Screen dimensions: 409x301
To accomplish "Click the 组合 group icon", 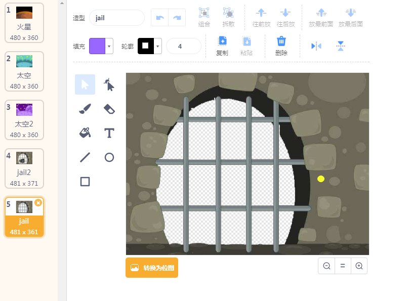I will coord(204,13).
